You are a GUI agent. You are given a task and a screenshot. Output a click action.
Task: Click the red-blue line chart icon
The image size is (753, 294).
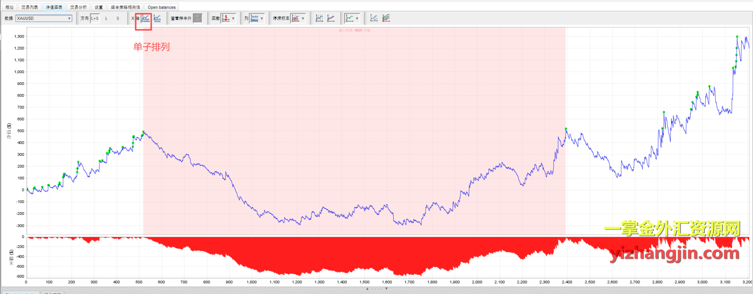pyautogui.click(x=331, y=18)
